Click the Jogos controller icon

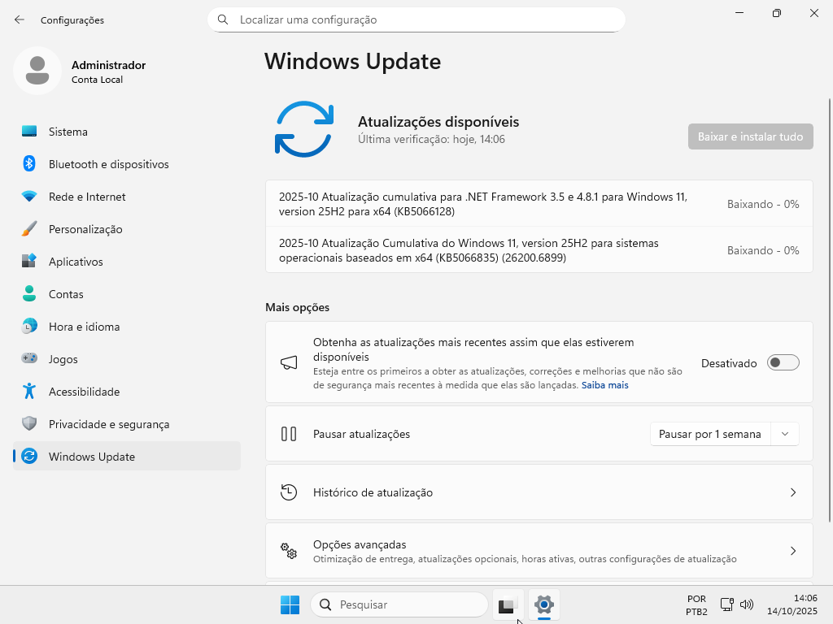[29, 358]
